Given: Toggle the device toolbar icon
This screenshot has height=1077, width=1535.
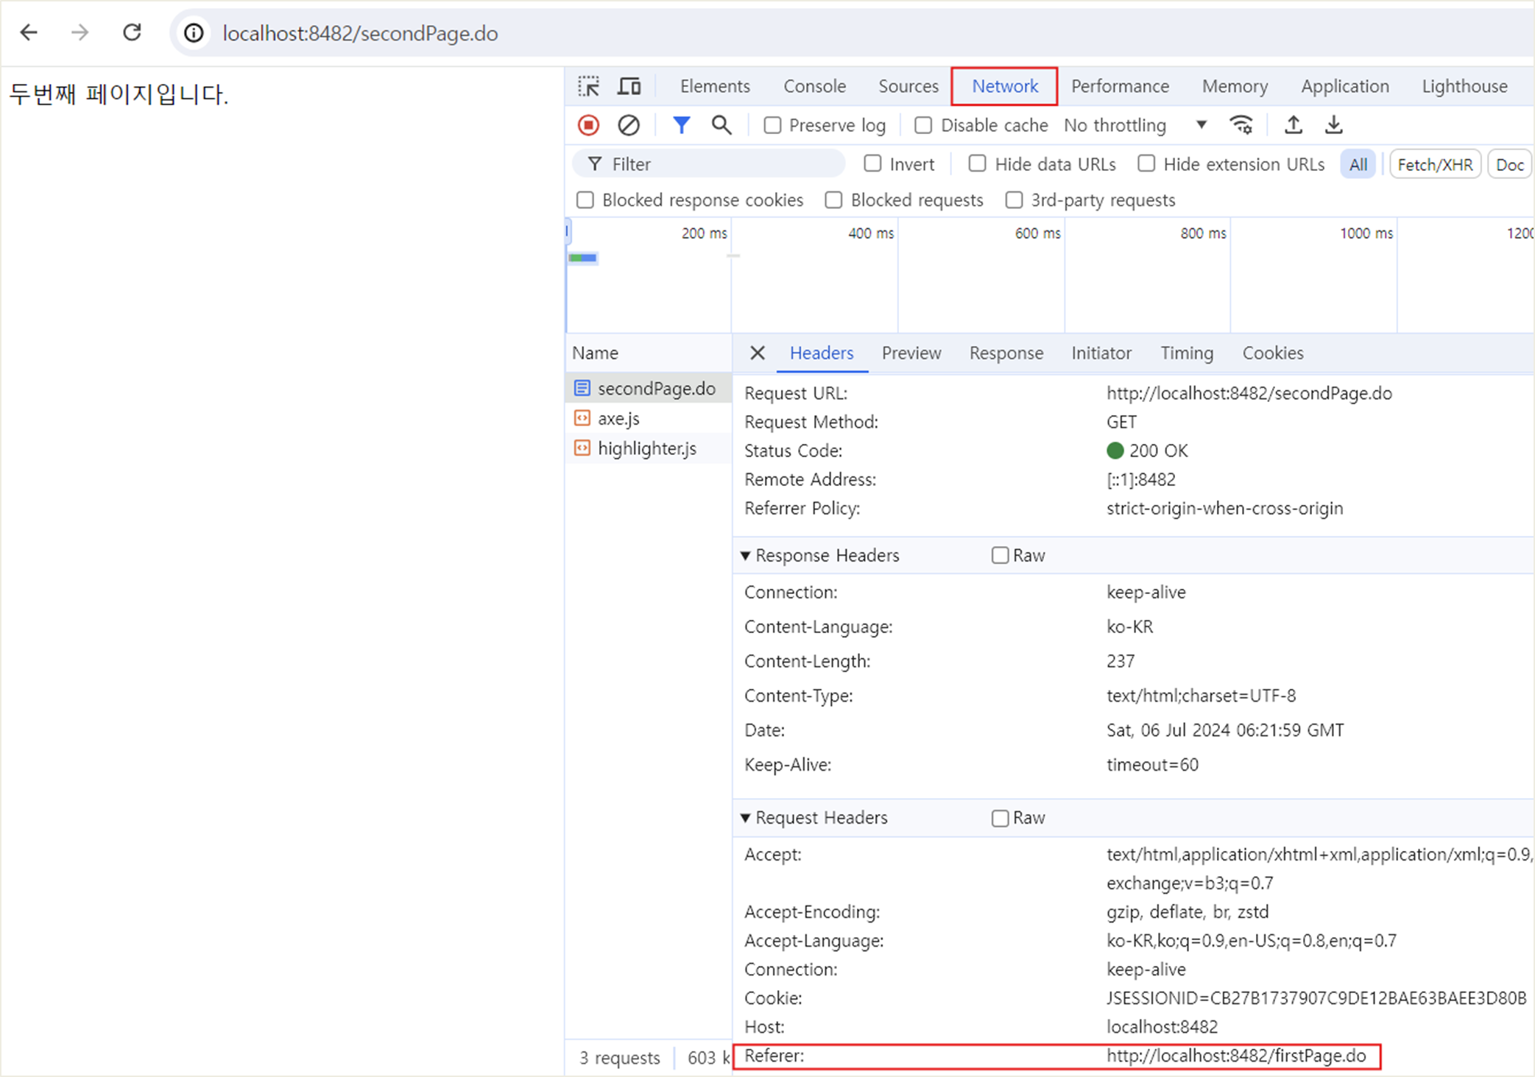Looking at the screenshot, I should point(629,86).
